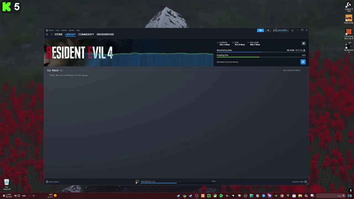Open File Explorer from the taskbar
The image size is (354, 199).
(x=300, y=196)
